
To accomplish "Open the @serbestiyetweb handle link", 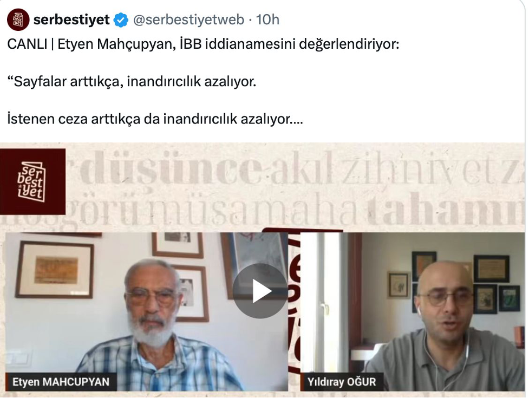I will [x=188, y=19].
